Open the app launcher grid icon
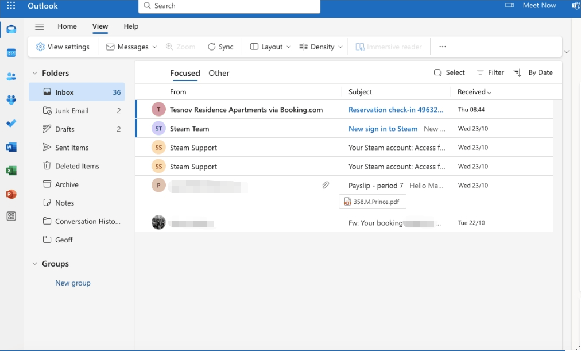Image resolution: width=581 pixels, height=351 pixels. [x=11, y=6]
